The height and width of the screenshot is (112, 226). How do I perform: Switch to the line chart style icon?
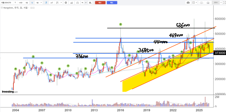pyautogui.click(x=52, y=3)
